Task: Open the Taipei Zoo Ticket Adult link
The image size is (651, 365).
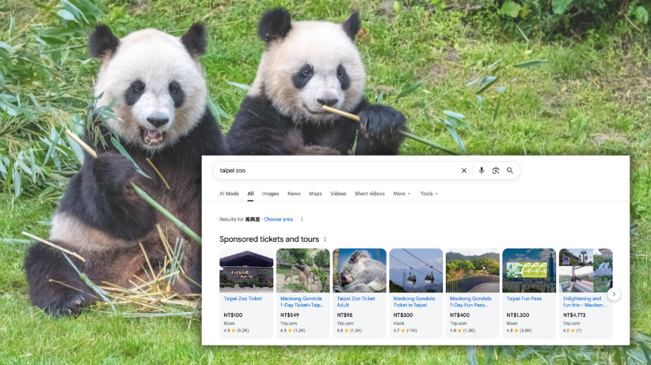Action: pos(356,302)
